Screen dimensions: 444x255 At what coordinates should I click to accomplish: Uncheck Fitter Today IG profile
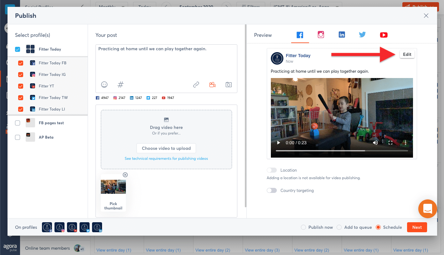(21, 75)
